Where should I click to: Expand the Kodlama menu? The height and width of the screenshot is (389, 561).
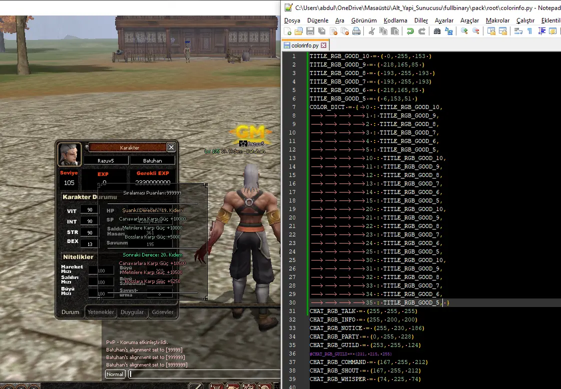[395, 20]
